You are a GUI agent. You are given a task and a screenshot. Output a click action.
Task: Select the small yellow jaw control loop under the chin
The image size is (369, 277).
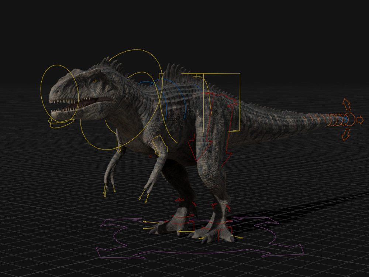pyautogui.click(x=61, y=123)
